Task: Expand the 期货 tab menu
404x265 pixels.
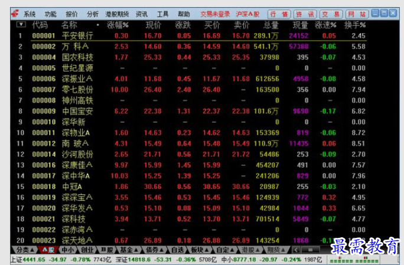Action: [276, 250]
